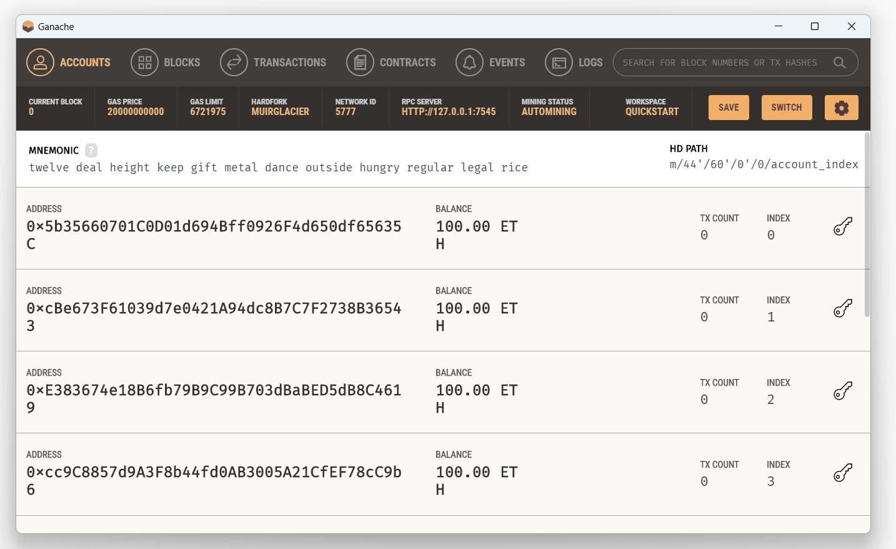Click the 100.00 ETH balance of account index 2

[x=477, y=399]
